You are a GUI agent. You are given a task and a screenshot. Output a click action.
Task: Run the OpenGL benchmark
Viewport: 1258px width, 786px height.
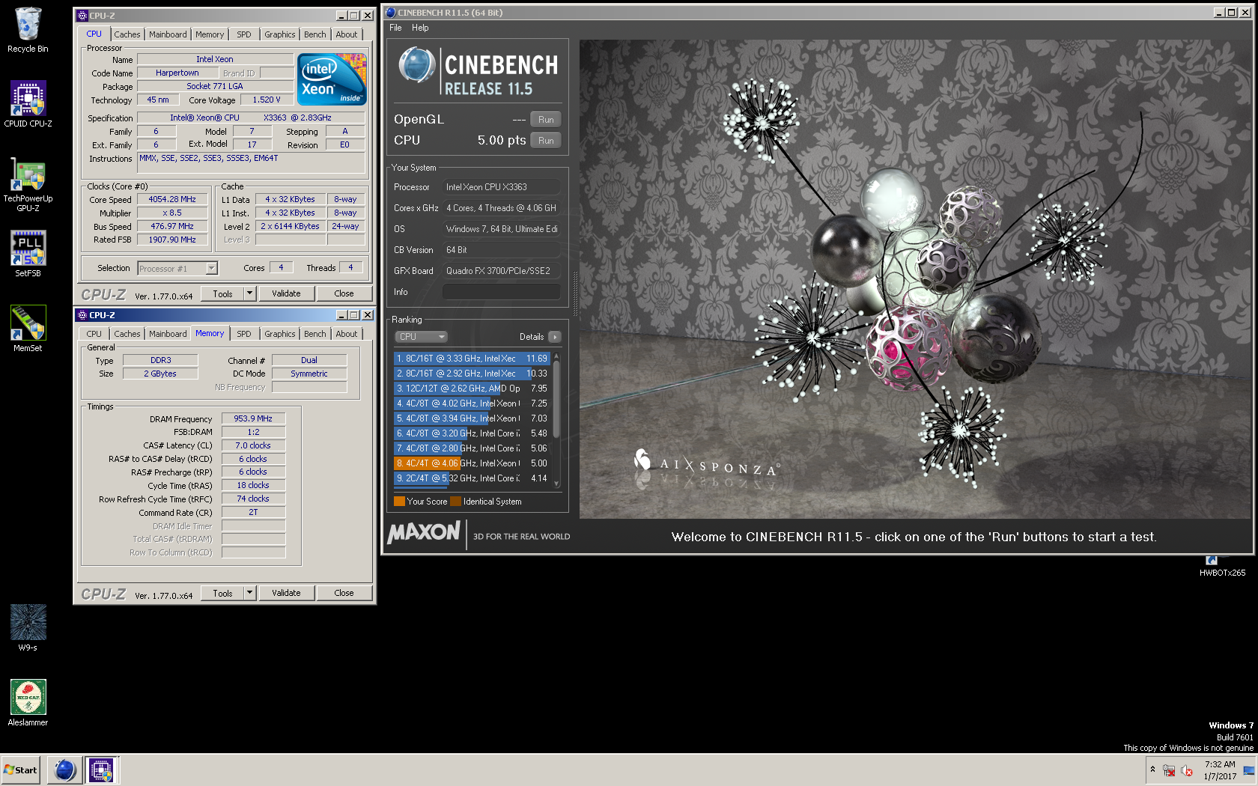(x=546, y=120)
